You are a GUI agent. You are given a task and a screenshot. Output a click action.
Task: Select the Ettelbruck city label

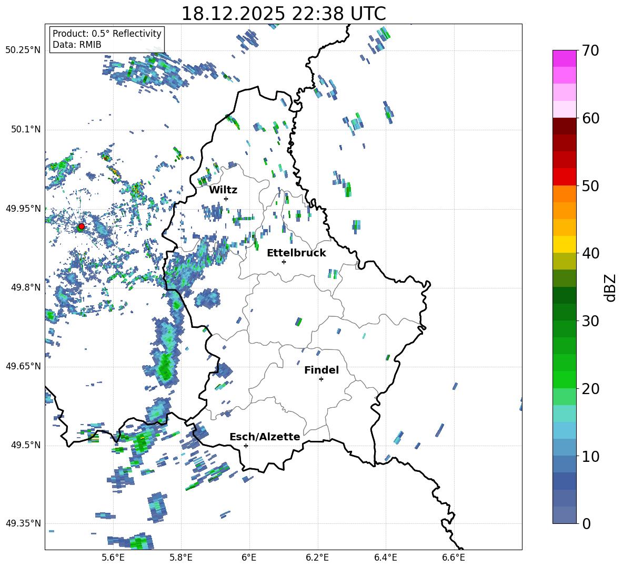coord(296,253)
